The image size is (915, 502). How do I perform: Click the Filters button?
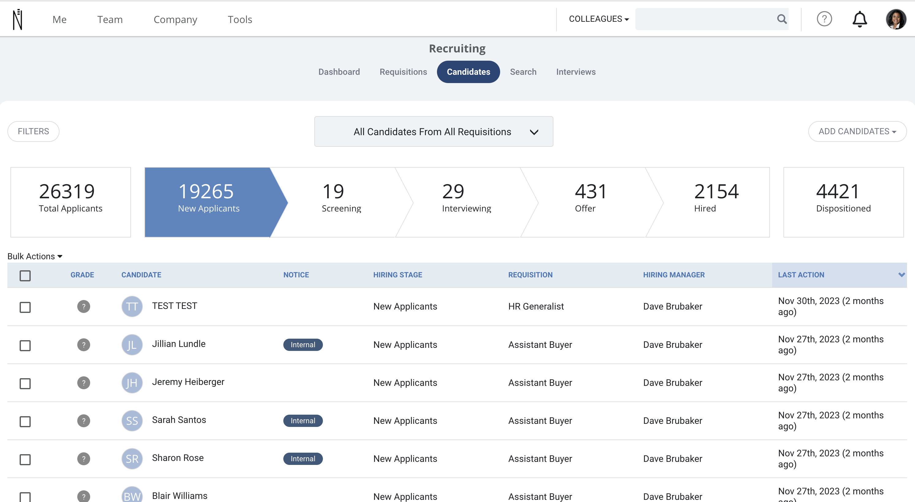[x=33, y=131]
